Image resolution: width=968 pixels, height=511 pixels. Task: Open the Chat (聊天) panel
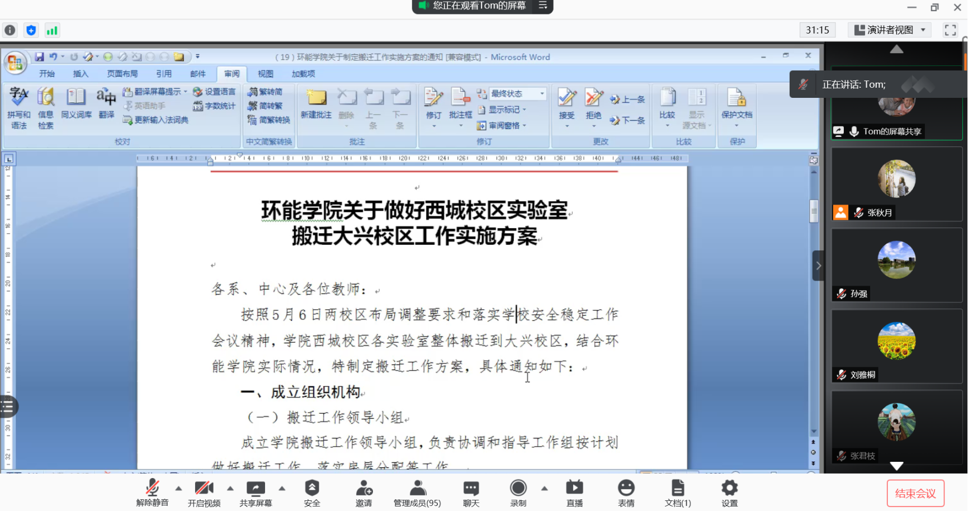(x=471, y=488)
